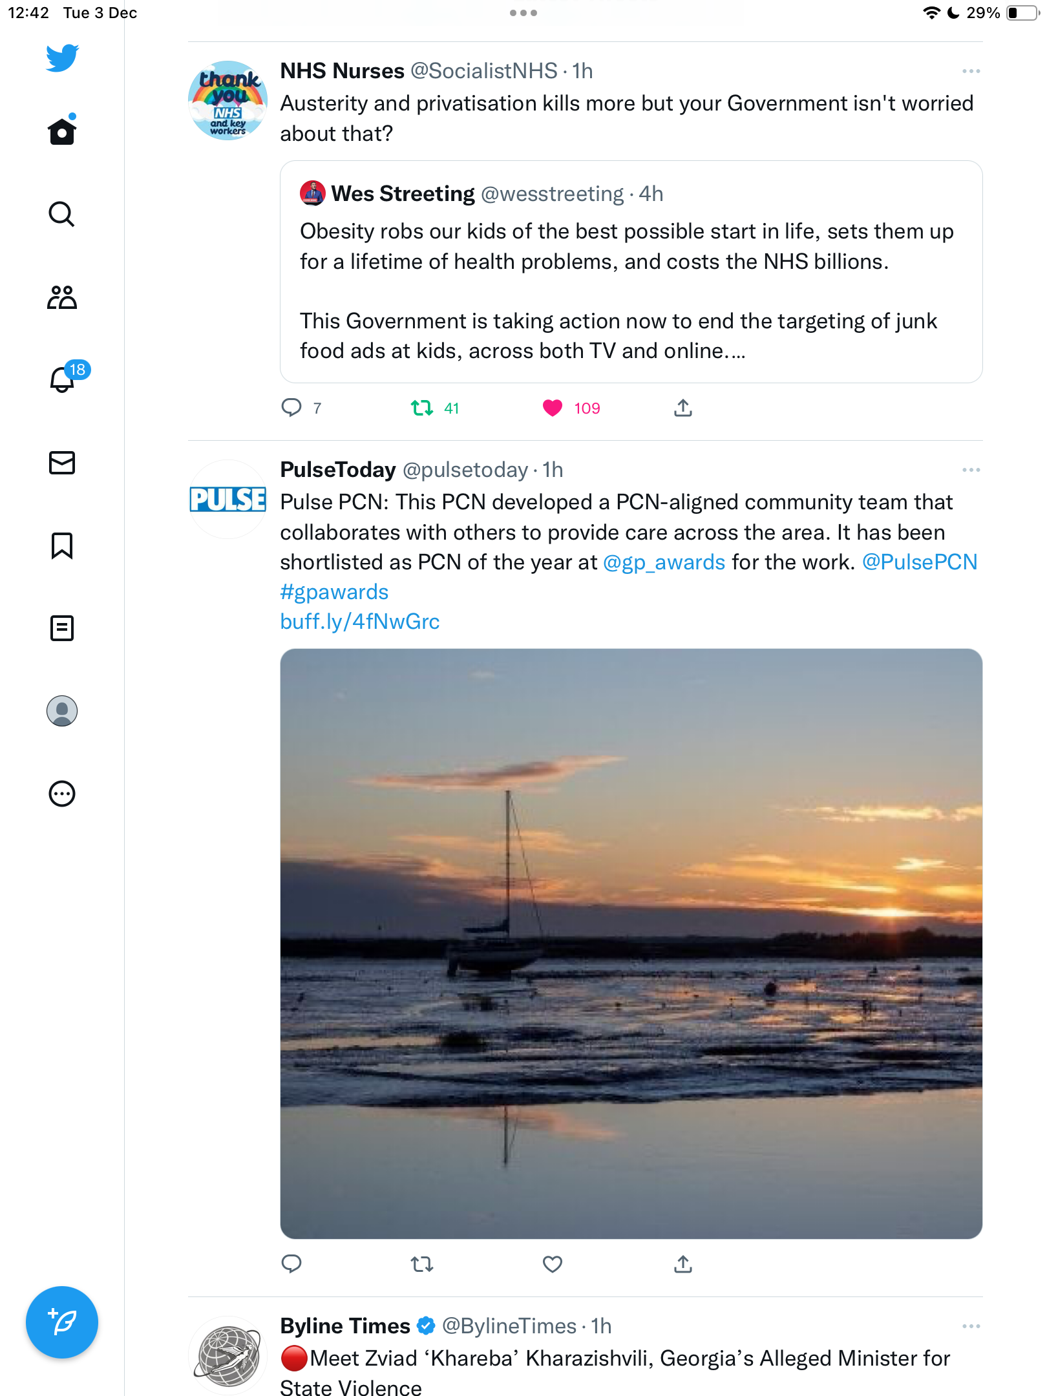The width and height of the screenshot is (1047, 1396).
Task: Open quoted Wes Streeting tweet
Action: pyautogui.click(x=631, y=272)
